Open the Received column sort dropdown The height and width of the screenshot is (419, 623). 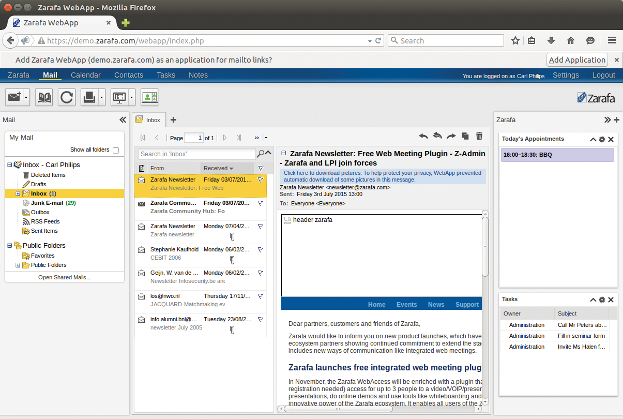click(232, 168)
